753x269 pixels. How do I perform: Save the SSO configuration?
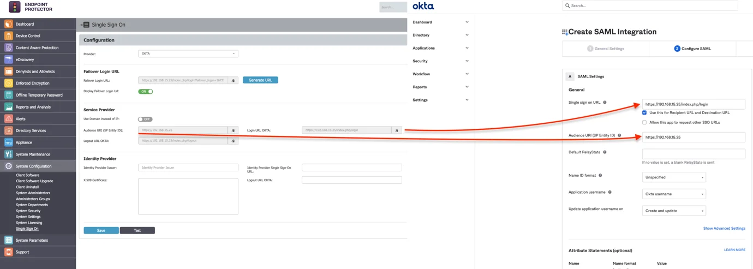[x=101, y=230]
